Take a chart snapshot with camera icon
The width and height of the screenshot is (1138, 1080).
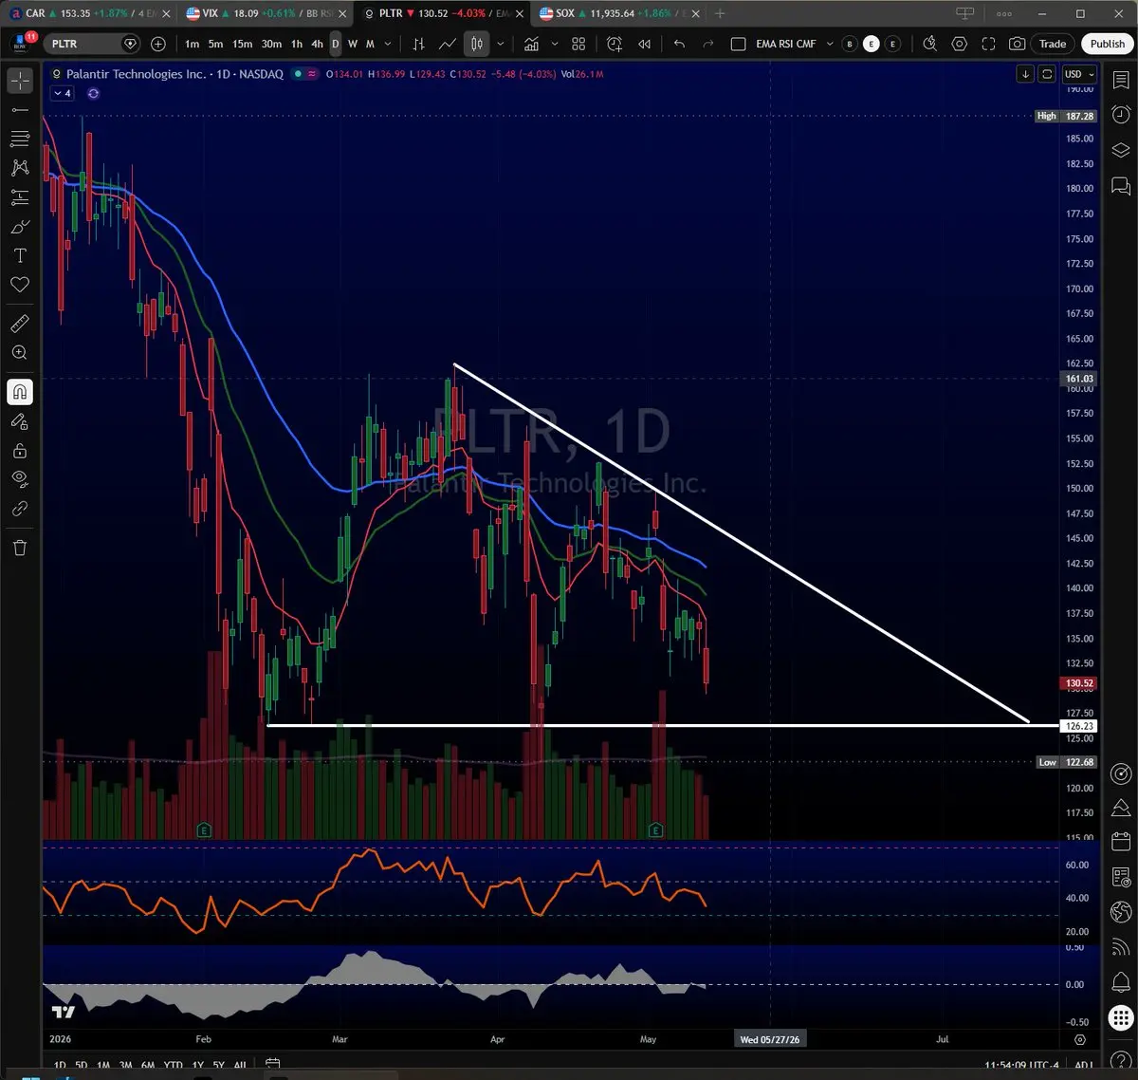[1017, 44]
